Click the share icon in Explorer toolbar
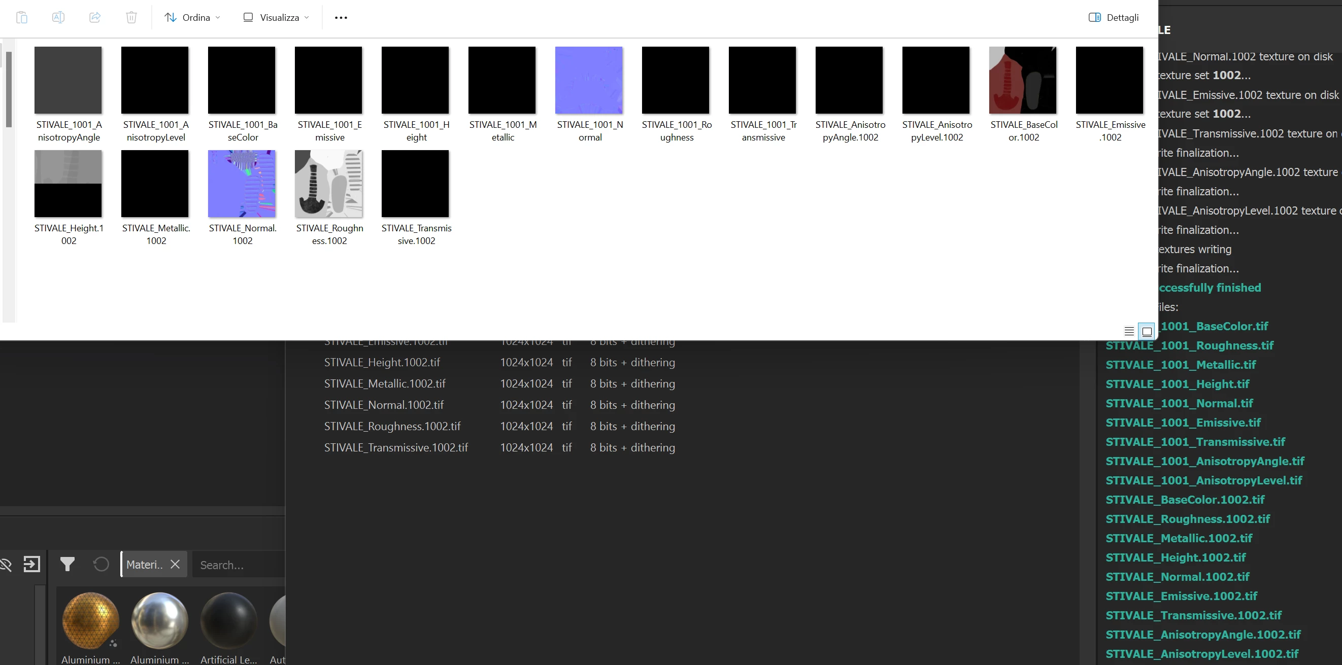 point(95,17)
